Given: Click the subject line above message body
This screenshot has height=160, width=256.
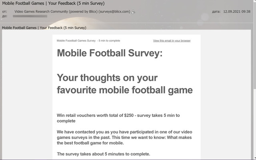Looking at the screenshot, I should pos(44,28).
